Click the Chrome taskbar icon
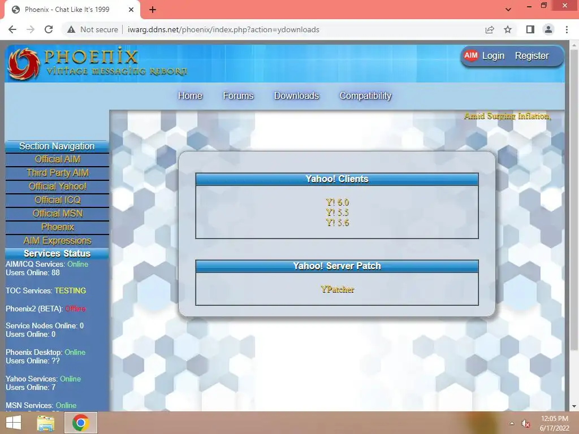 (x=81, y=423)
